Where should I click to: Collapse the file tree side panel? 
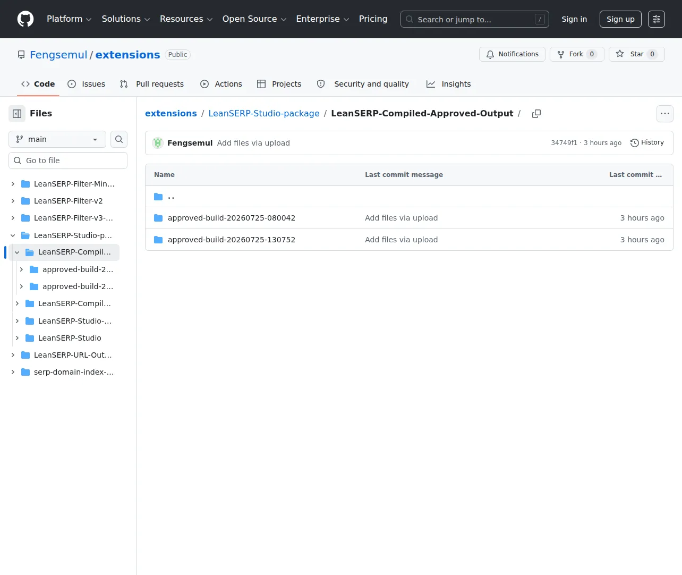(x=17, y=114)
